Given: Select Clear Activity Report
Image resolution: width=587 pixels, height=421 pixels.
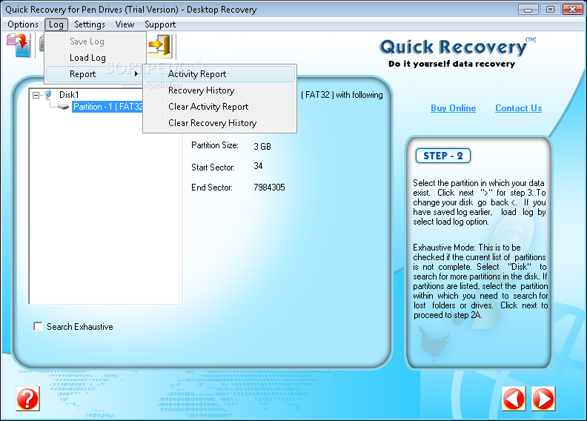Looking at the screenshot, I should tap(219, 107).
